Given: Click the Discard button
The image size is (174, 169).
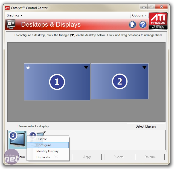Looking at the screenshot, I should [118, 157].
